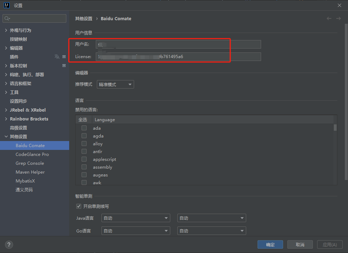Expand the 构建、执行、部署 tree node
Screen dimensions: 348x253
click(x=6, y=74)
